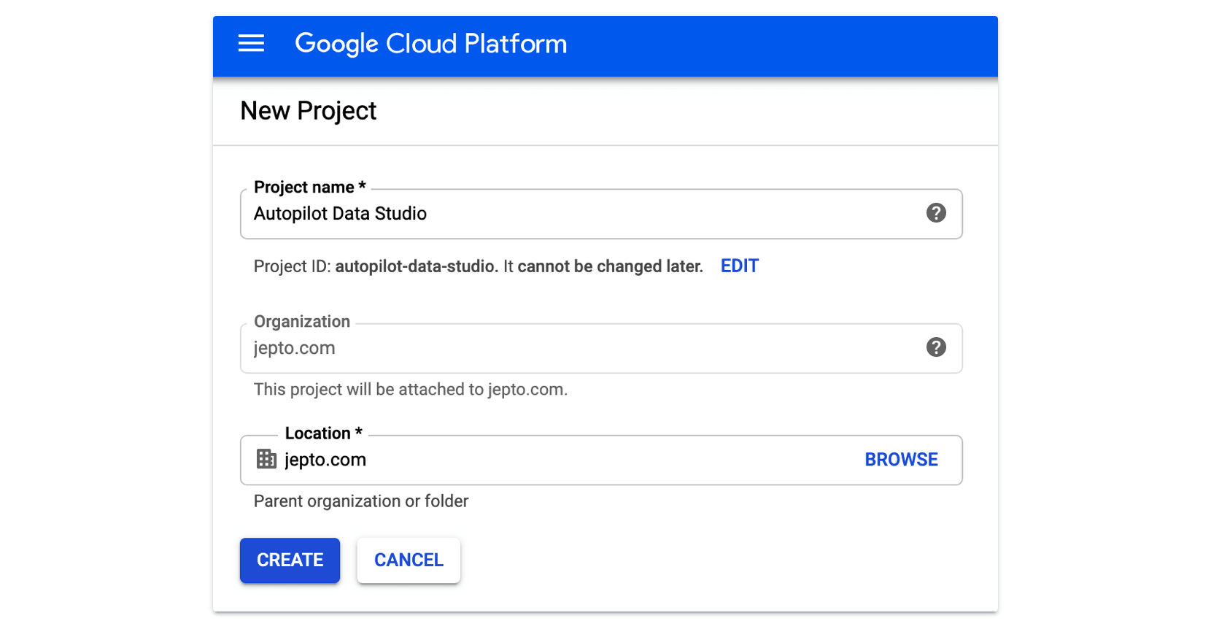Viewport: 1211px width, 629px height.
Task: Click the Project name help icon
Action: click(936, 213)
